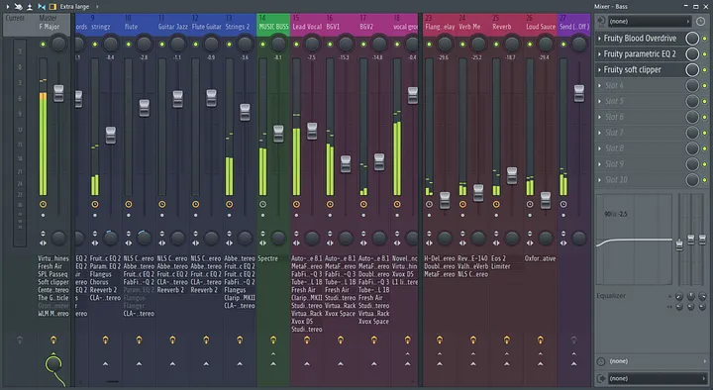
Task: Open the audio input (none) dropdown
Action: [650, 22]
